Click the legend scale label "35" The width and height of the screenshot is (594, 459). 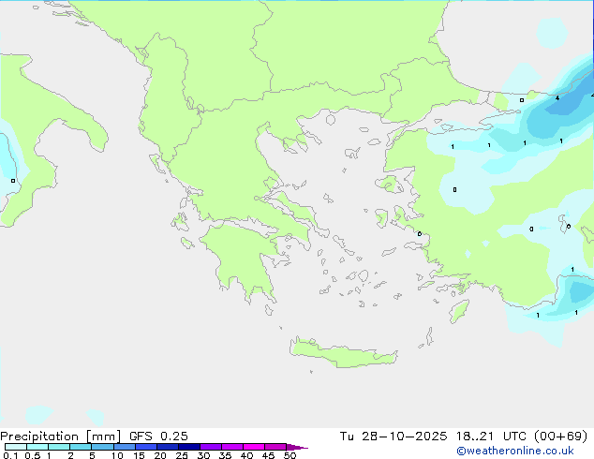point(225,455)
